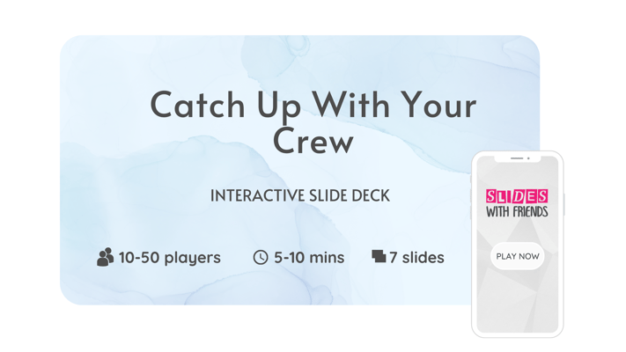
Task: Click the WITH FRIENDS text on phone
Action: [517, 211]
